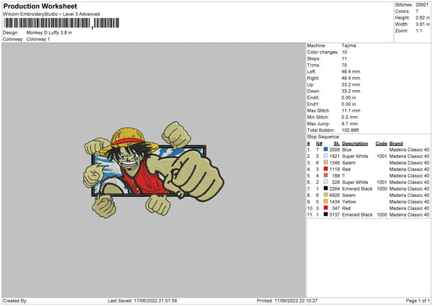Click the barcode under the worksheet title

coord(61,23)
